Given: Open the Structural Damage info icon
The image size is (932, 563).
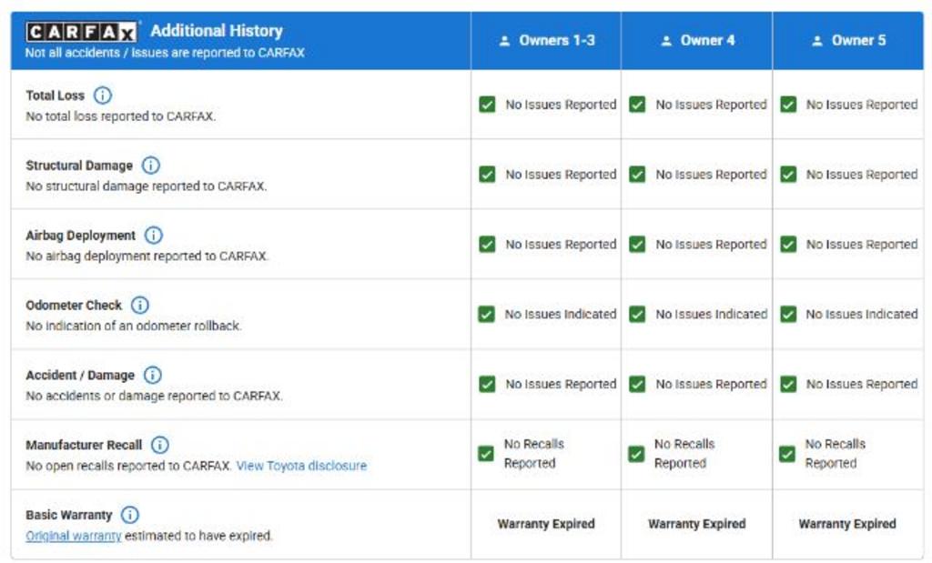Looking at the screenshot, I should [151, 166].
